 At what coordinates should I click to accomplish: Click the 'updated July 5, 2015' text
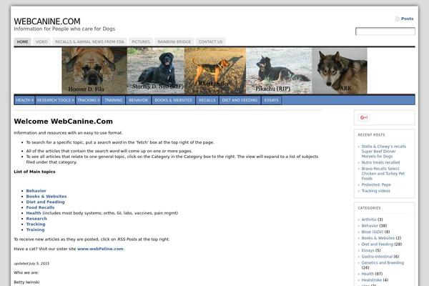pyautogui.click(x=31, y=264)
